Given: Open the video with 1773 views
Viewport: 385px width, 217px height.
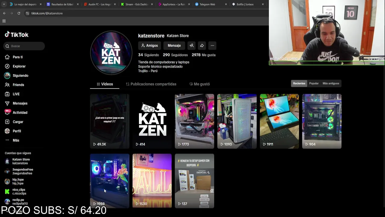Looking at the screenshot, I should click(x=195, y=121).
